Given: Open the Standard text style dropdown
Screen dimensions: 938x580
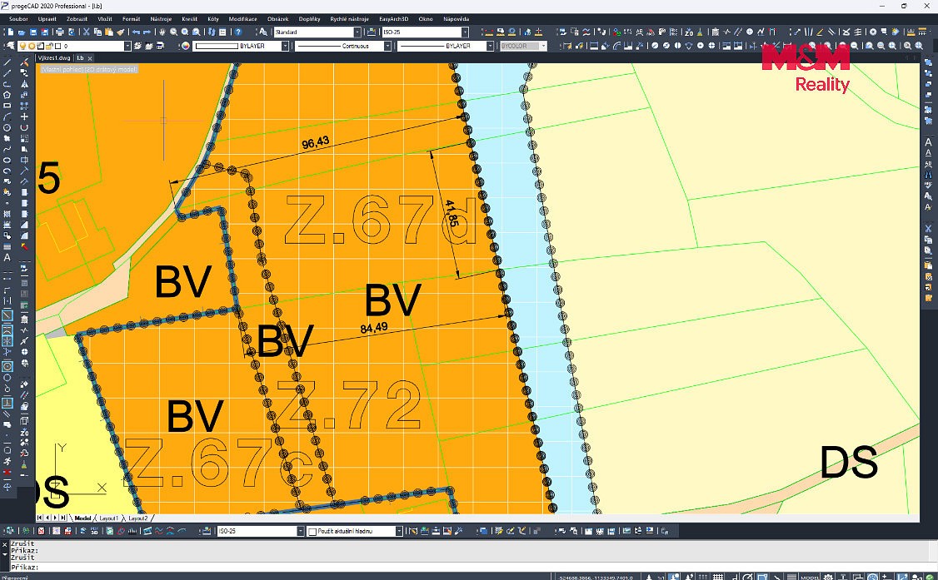Looking at the screenshot, I should 317,32.
